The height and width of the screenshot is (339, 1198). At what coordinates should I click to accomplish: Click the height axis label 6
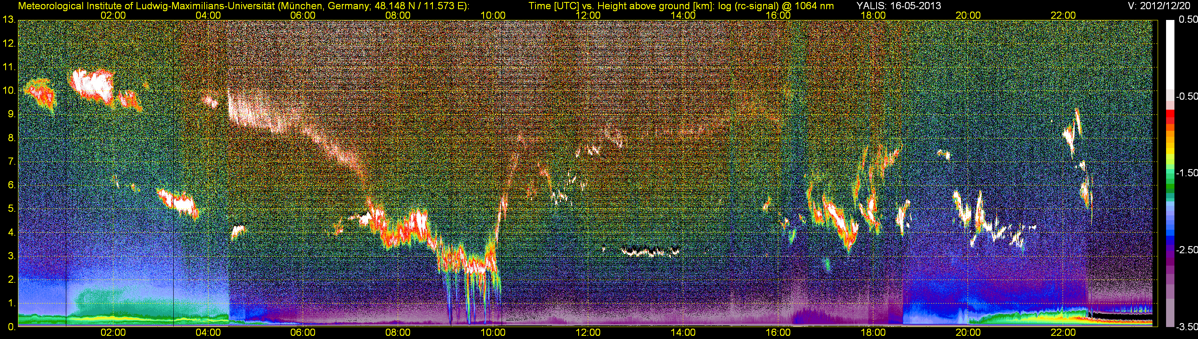11,185
